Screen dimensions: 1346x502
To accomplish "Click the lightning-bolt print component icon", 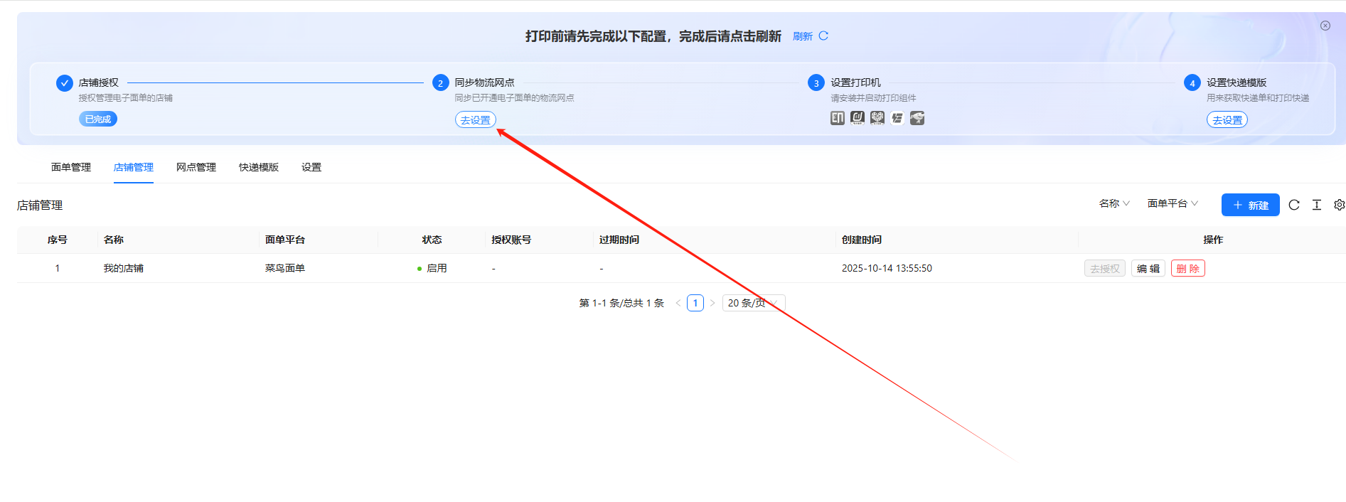I will coord(897,118).
